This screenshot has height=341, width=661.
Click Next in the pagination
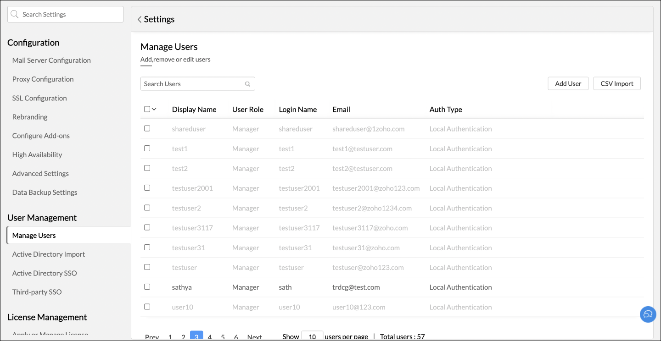click(254, 337)
